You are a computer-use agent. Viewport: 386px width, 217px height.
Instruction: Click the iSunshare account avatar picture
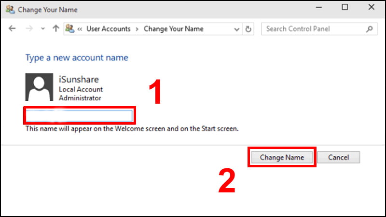(39, 87)
